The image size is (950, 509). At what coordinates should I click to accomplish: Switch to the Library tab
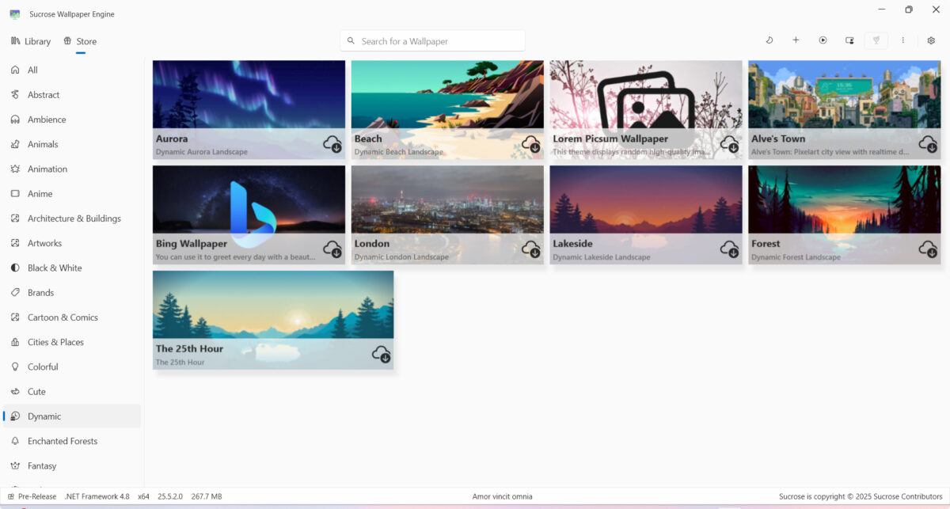click(x=30, y=41)
